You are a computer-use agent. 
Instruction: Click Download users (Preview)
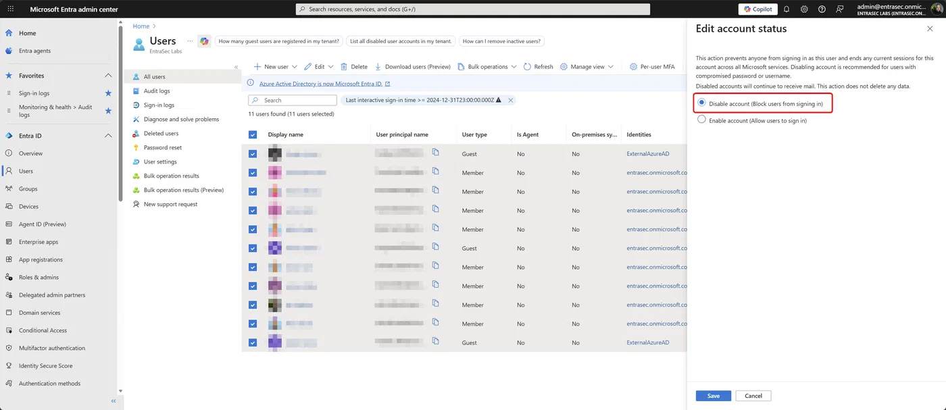point(413,67)
